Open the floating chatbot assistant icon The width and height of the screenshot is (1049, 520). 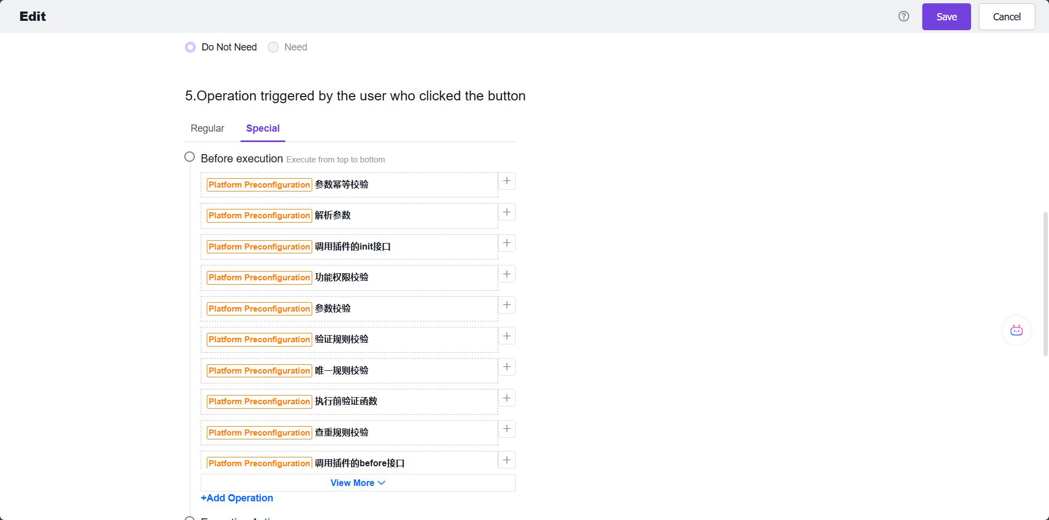pyautogui.click(x=1016, y=330)
